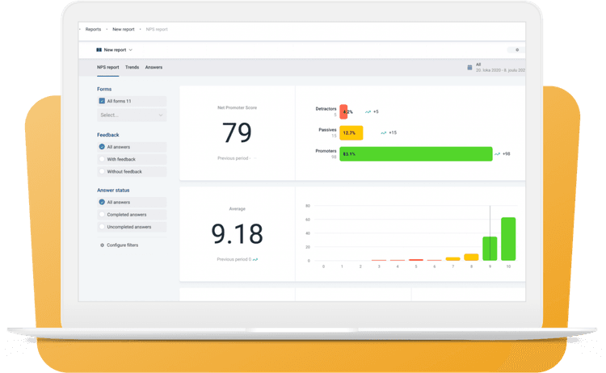Click the Forms section heading
This screenshot has width=606, height=373.
point(104,89)
